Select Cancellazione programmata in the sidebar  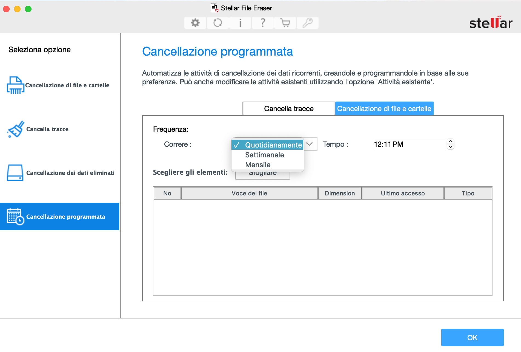(x=60, y=217)
